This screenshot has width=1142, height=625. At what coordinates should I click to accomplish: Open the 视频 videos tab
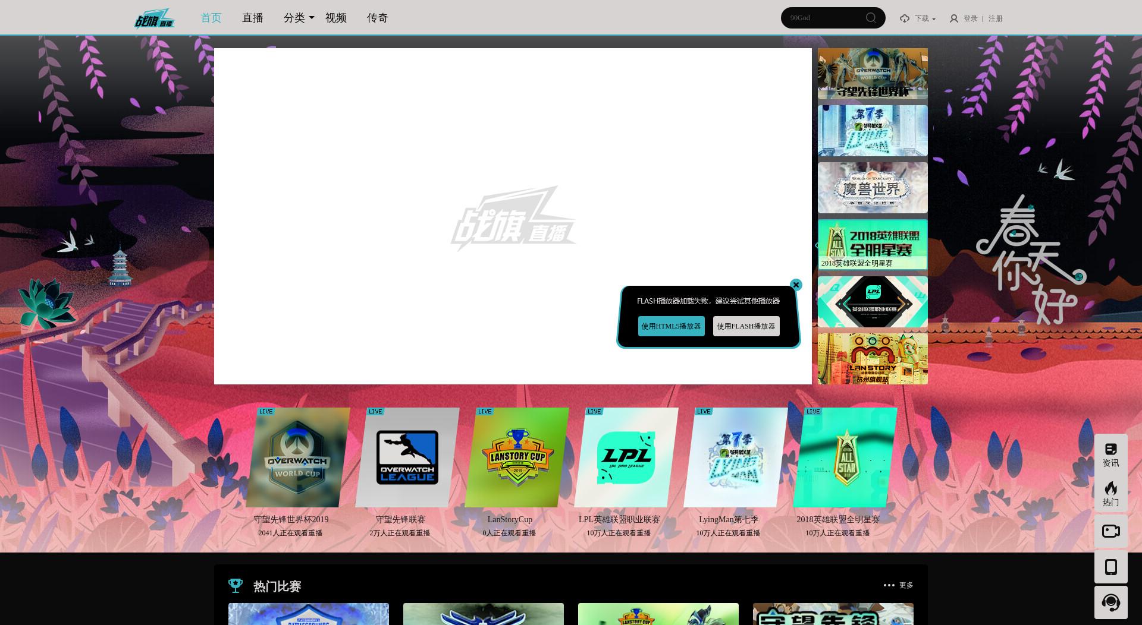(x=335, y=18)
